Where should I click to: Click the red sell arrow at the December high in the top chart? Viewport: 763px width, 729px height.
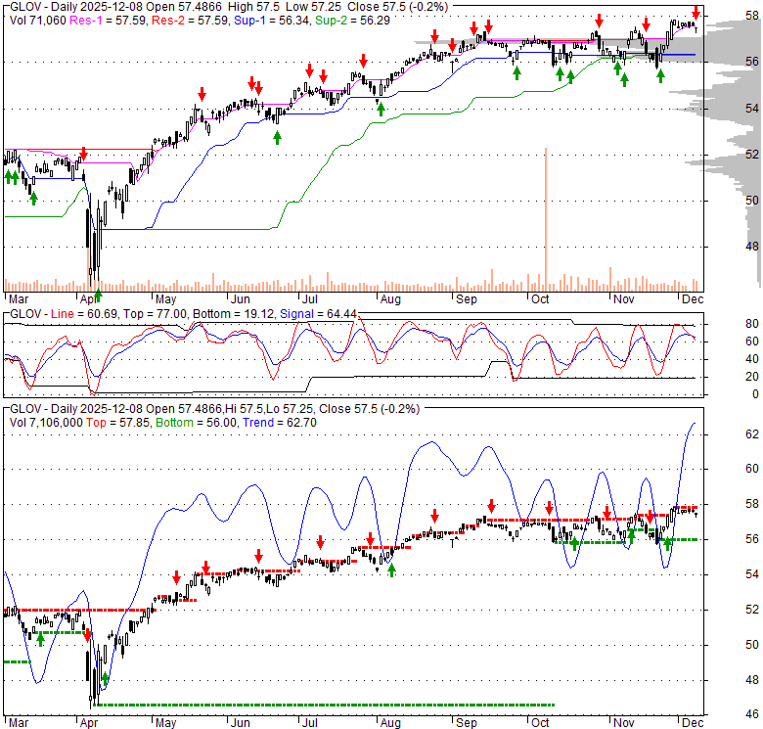coord(696,10)
